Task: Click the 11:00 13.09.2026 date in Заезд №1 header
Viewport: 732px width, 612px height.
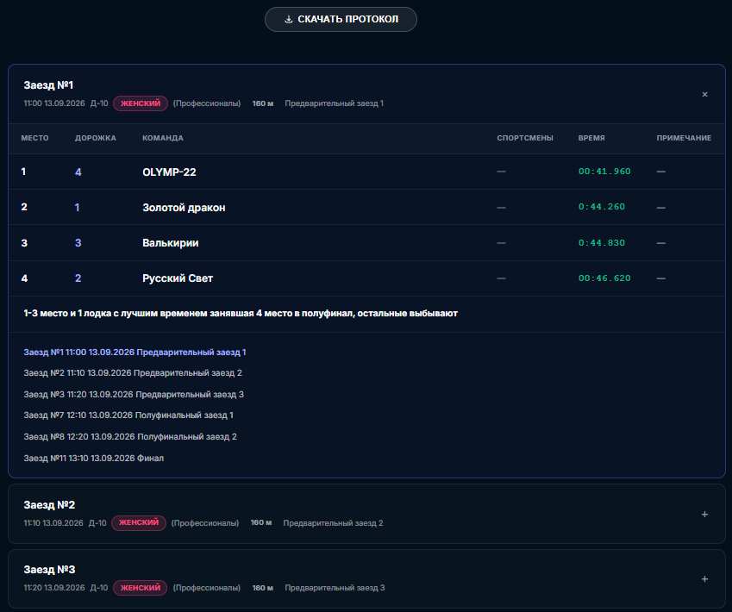Action: (54, 103)
